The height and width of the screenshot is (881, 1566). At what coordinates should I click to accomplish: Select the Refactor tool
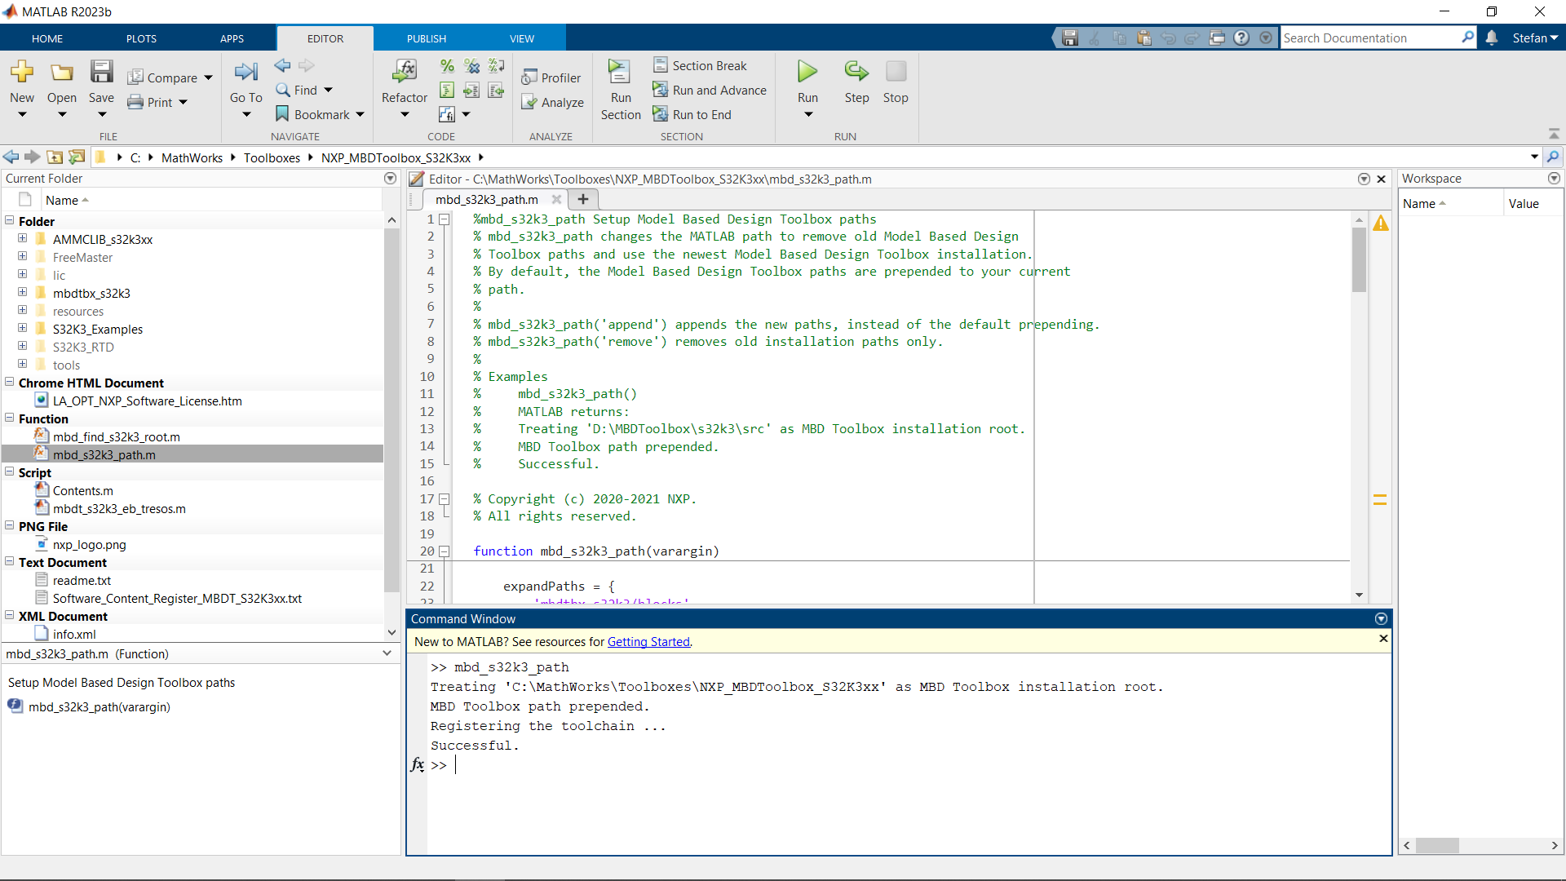pos(404,86)
